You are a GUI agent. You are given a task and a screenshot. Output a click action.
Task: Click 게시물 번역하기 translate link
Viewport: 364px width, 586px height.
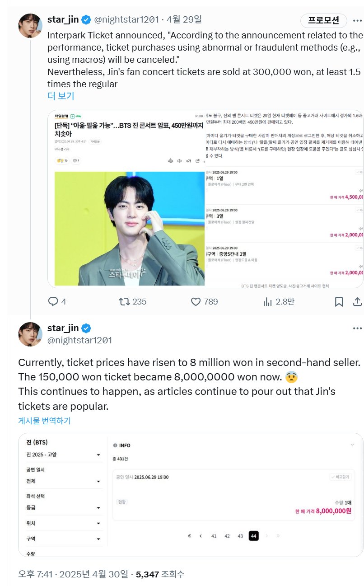pos(44,421)
